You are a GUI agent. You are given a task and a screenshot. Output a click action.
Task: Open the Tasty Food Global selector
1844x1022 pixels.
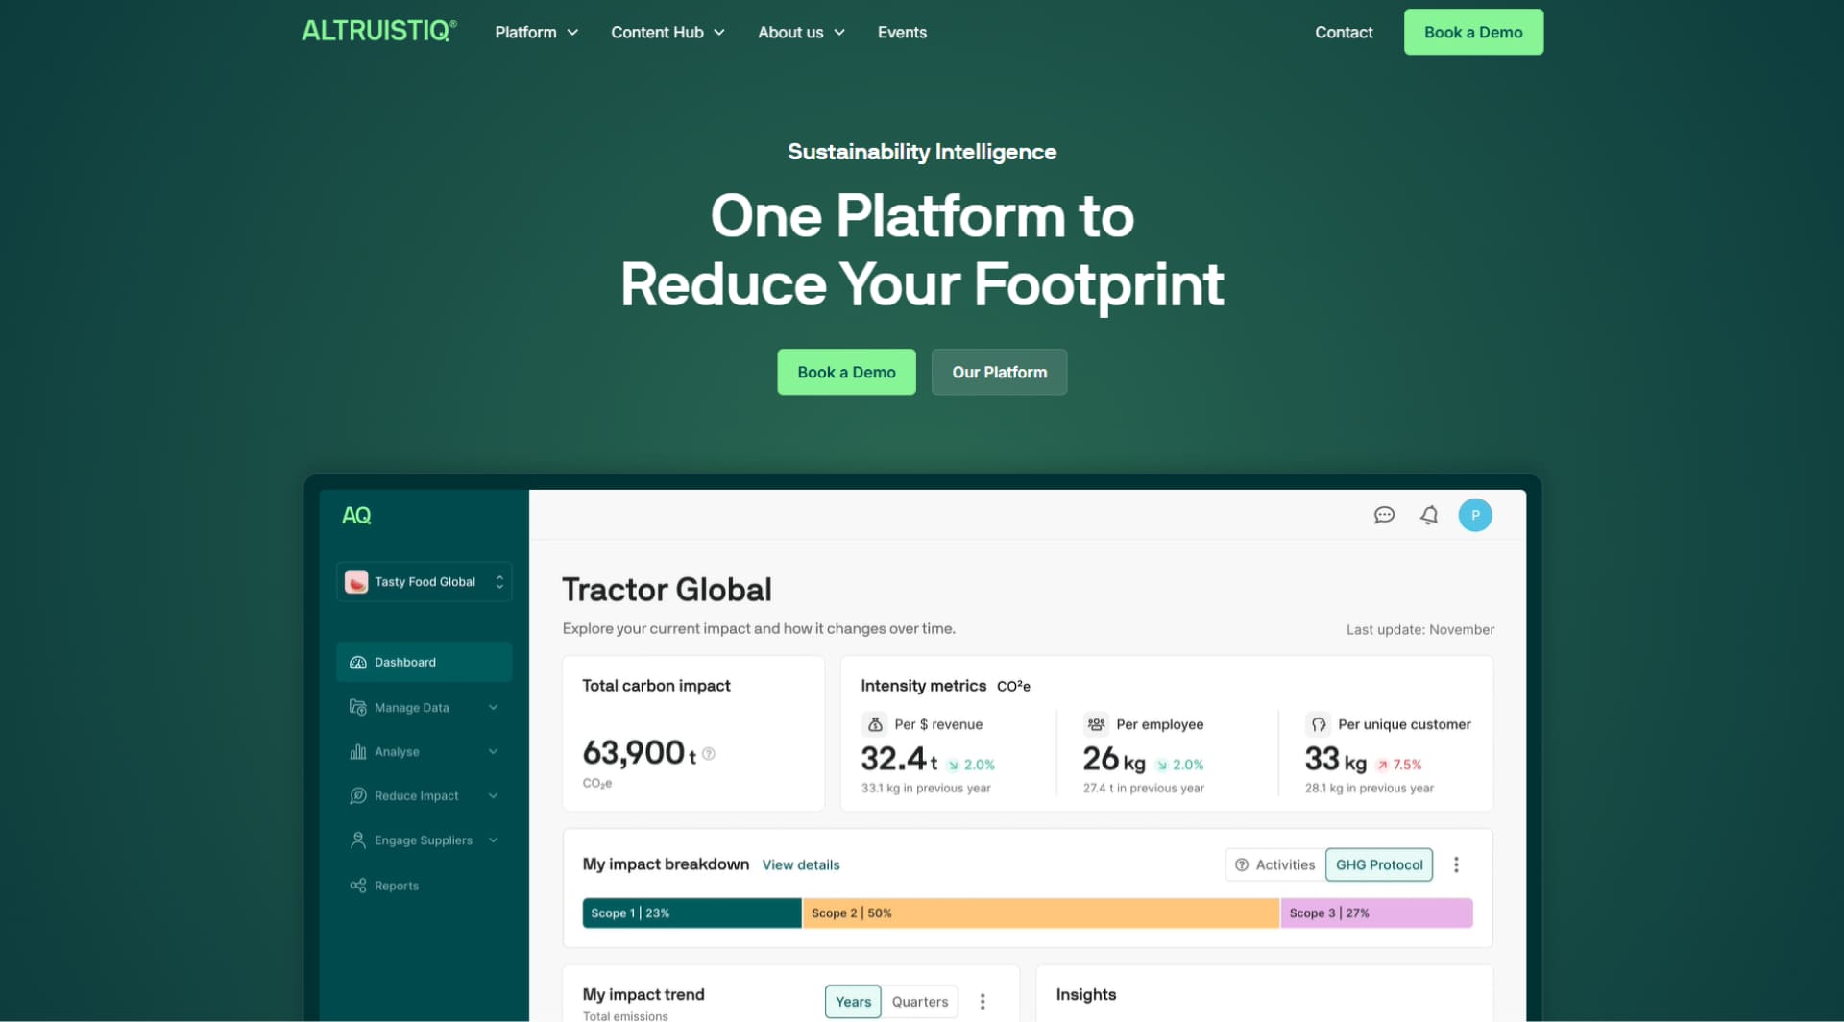[x=424, y=582]
